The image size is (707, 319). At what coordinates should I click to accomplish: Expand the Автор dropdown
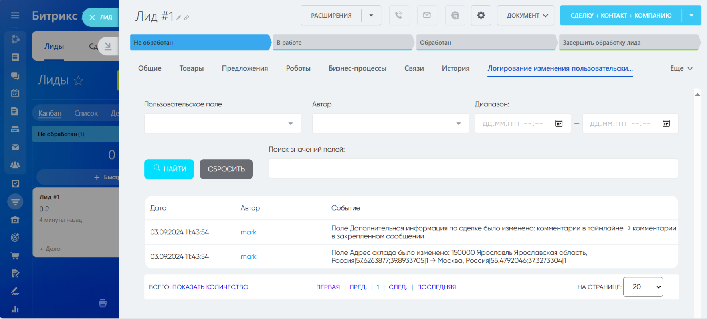click(x=390, y=124)
